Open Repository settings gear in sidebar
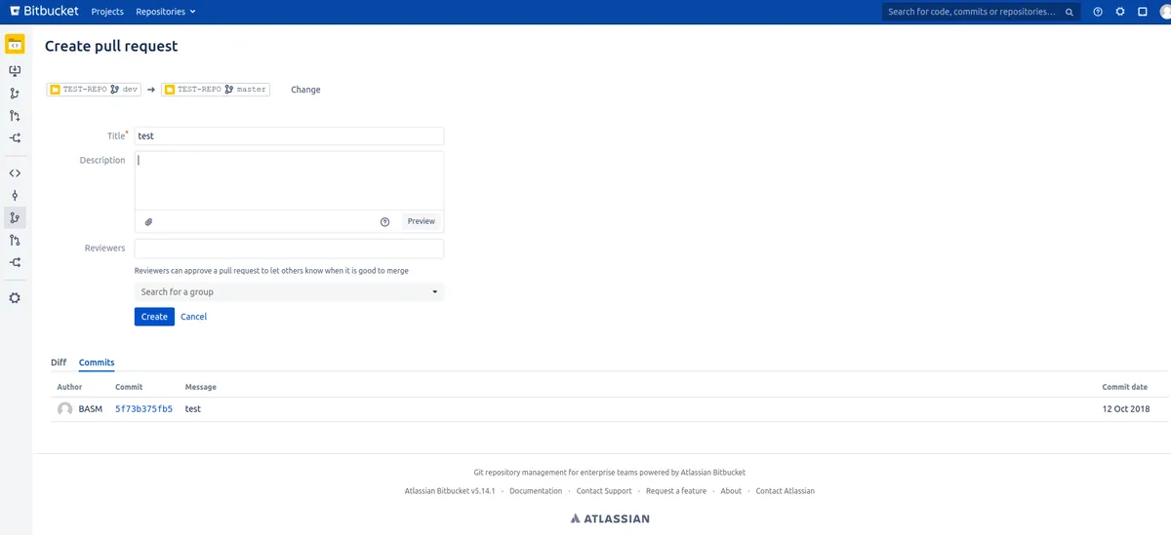This screenshot has width=1171, height=535. tap(15, 297)
